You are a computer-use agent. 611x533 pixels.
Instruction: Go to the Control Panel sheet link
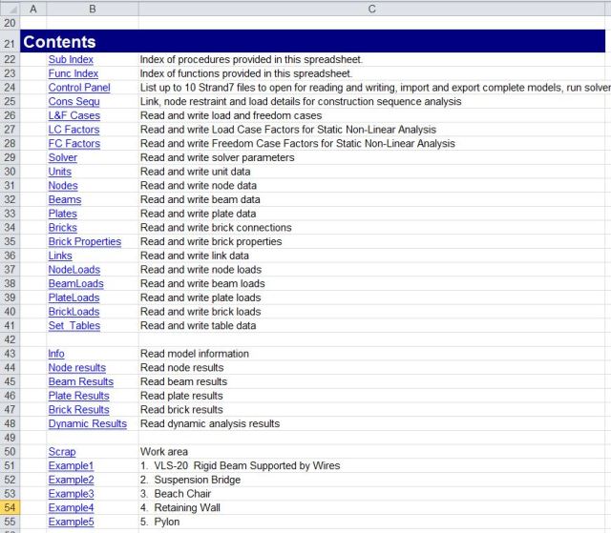(79, 88)
